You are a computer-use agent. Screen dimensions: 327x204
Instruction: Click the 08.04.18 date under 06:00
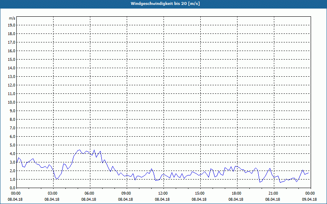pyautogui.click(x=89, y=200)
